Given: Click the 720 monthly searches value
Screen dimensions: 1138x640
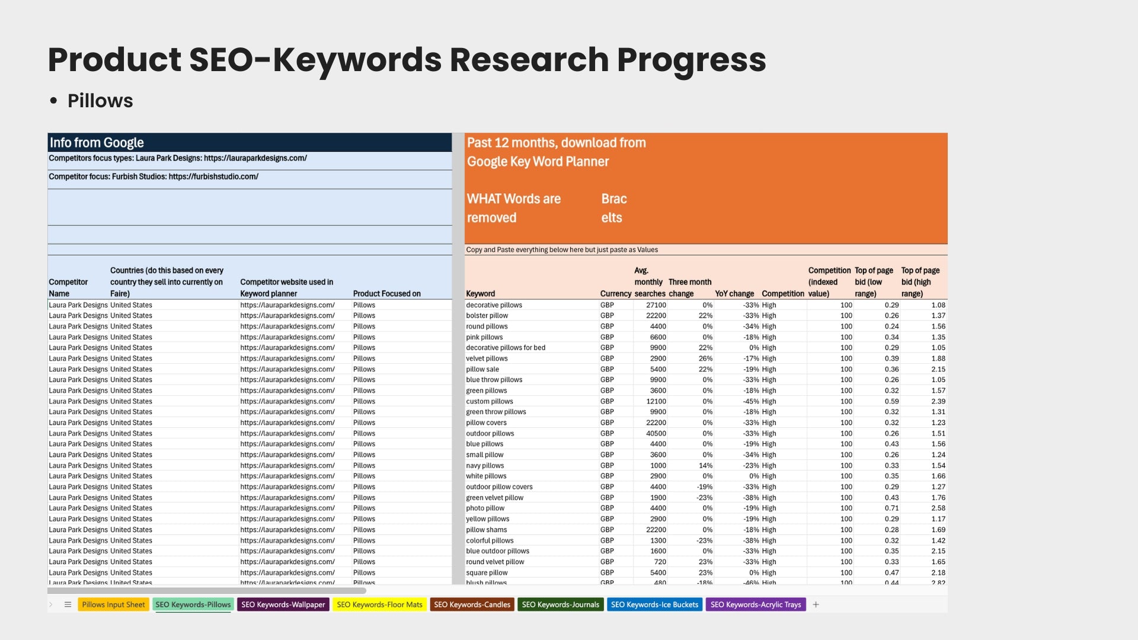Looking at the screenshot, I should pyautogui.click(x=660, y=562).
